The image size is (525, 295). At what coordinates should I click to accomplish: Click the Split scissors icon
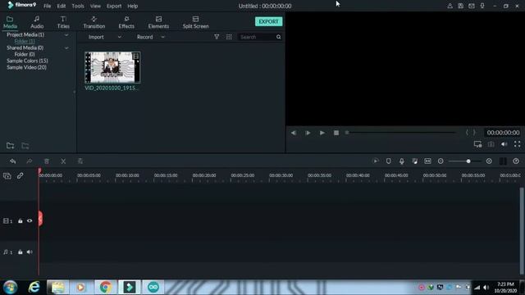point(63,161)
